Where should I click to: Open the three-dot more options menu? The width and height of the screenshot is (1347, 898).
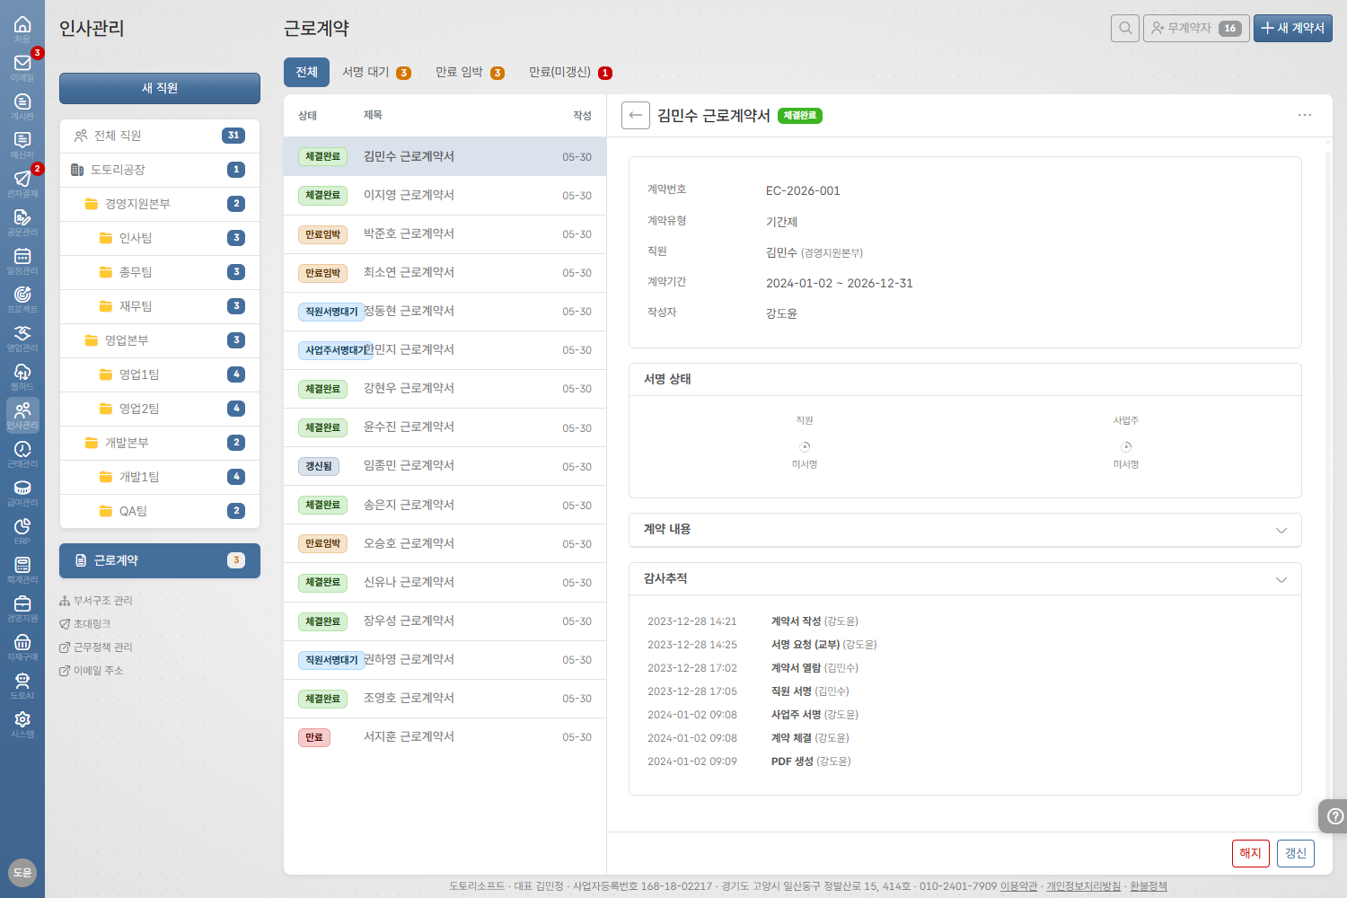1305,115
